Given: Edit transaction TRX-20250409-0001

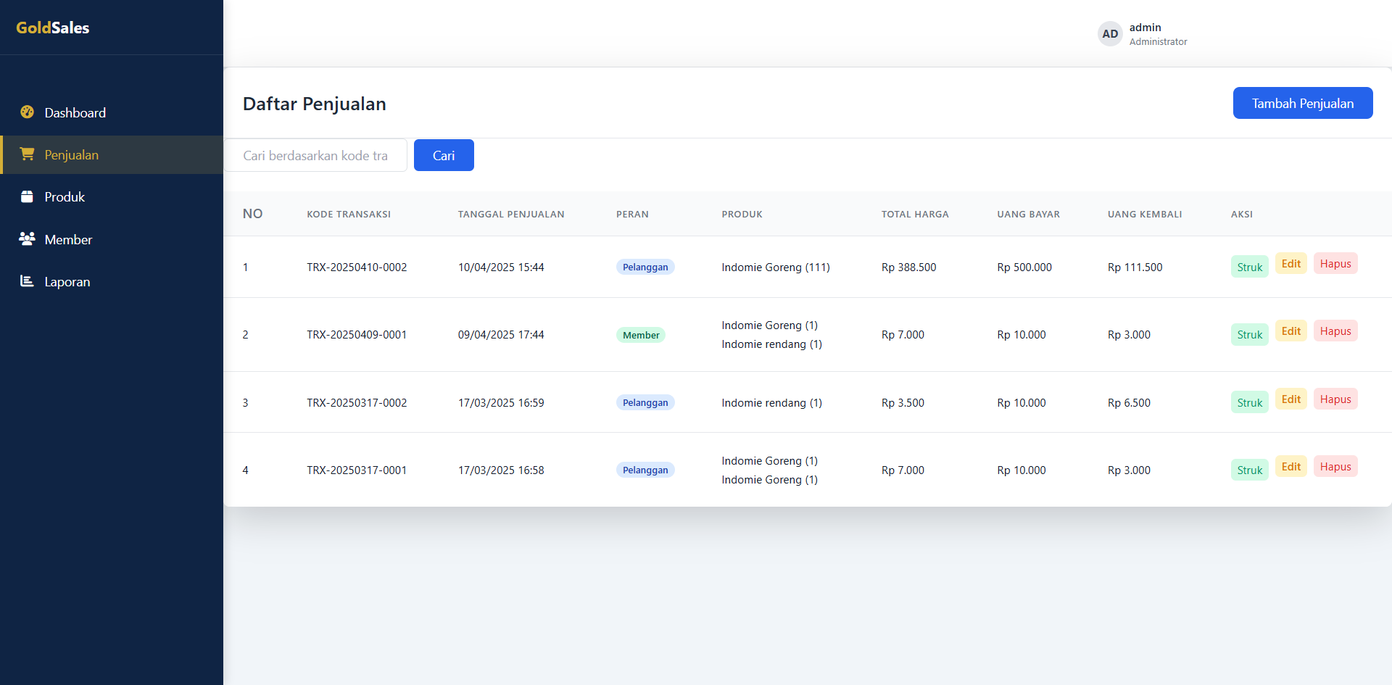Looking at the screenshot, I should pos(1290,331).
